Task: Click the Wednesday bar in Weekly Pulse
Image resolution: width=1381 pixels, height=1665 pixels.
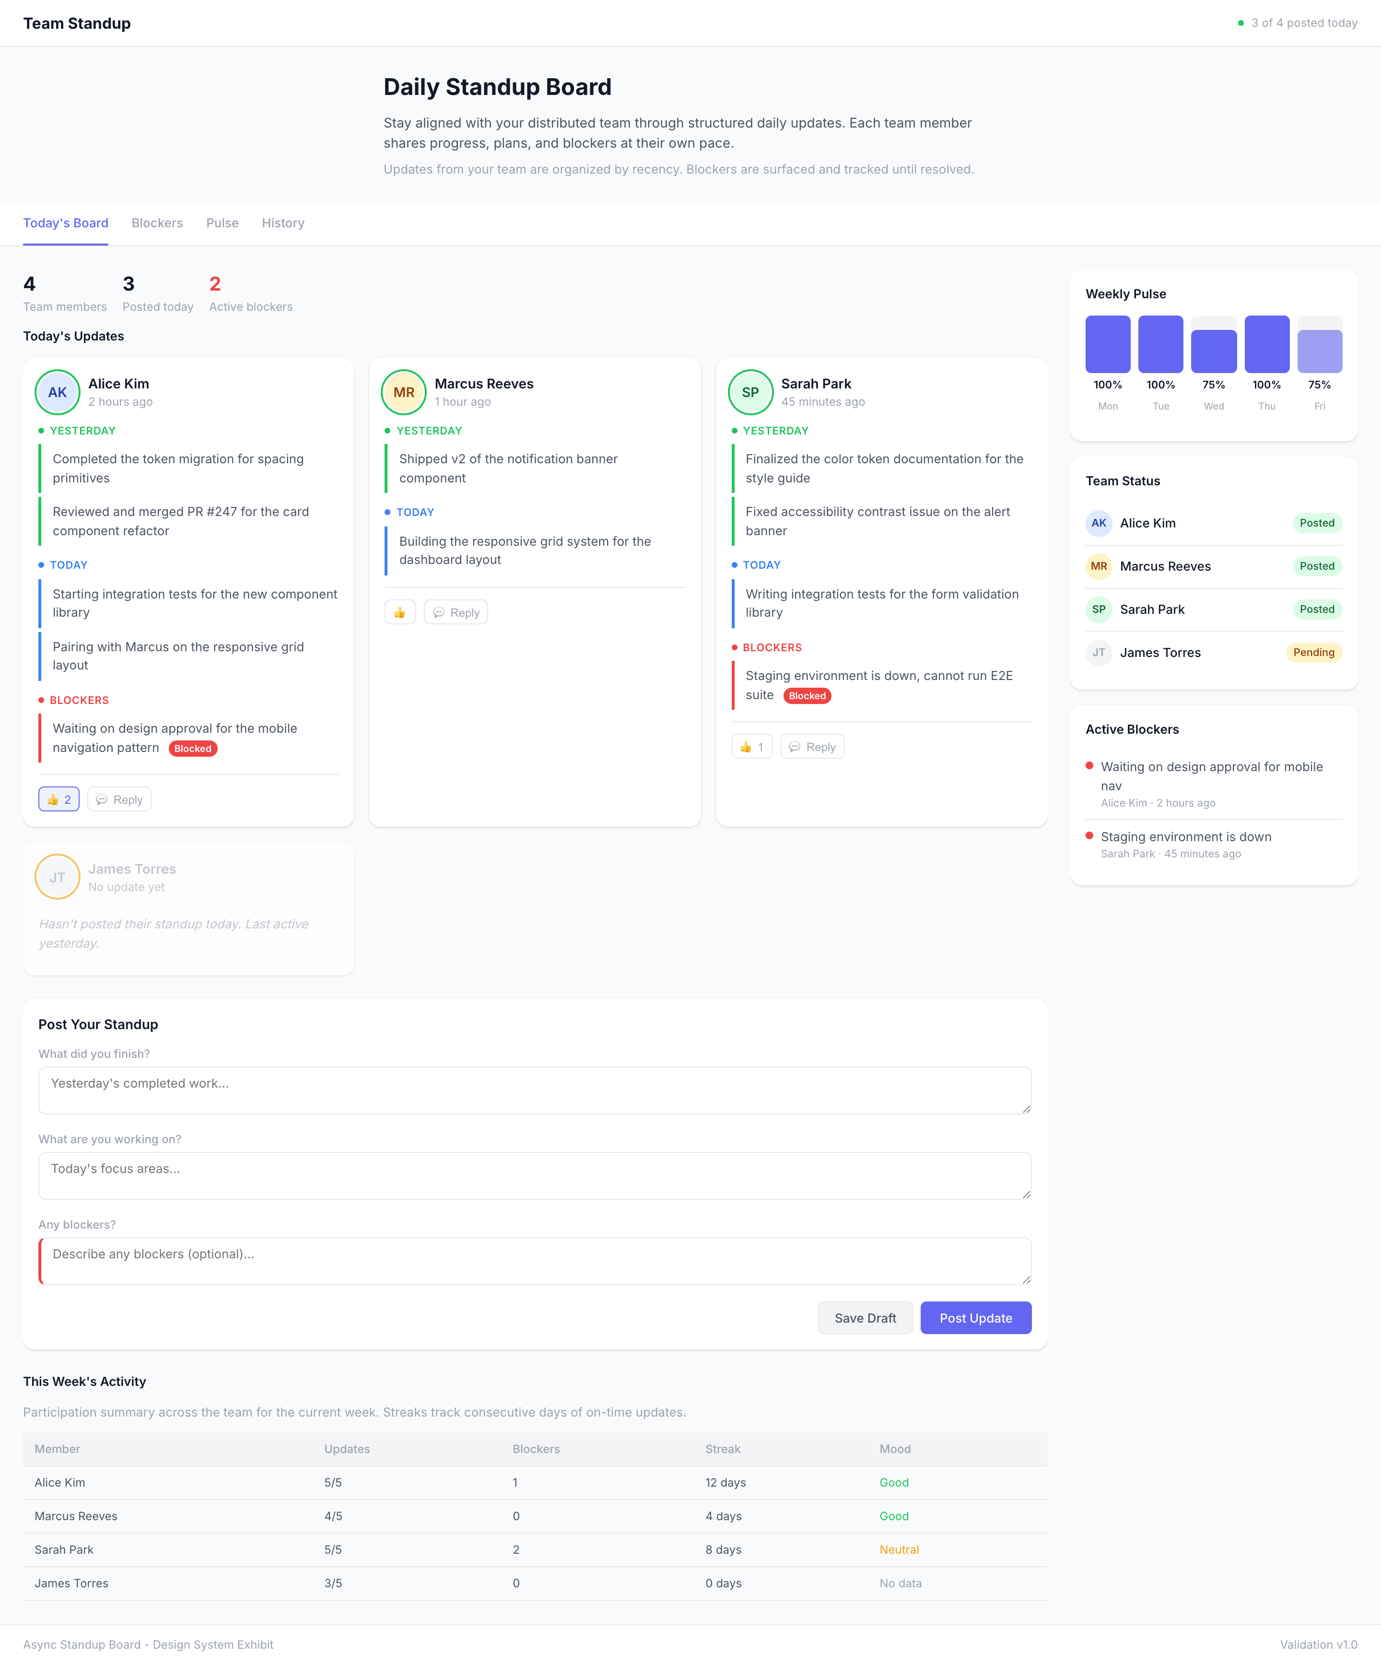Action: tap(1213, 351)
